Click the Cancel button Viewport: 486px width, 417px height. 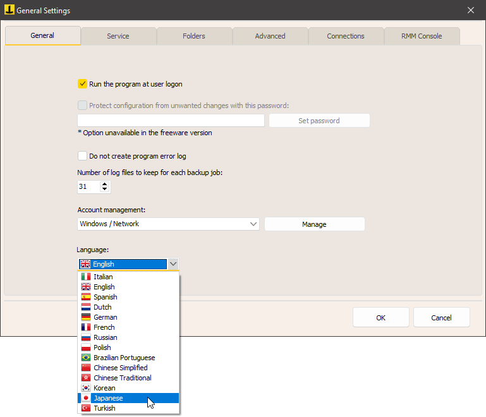tap(441, 318)
